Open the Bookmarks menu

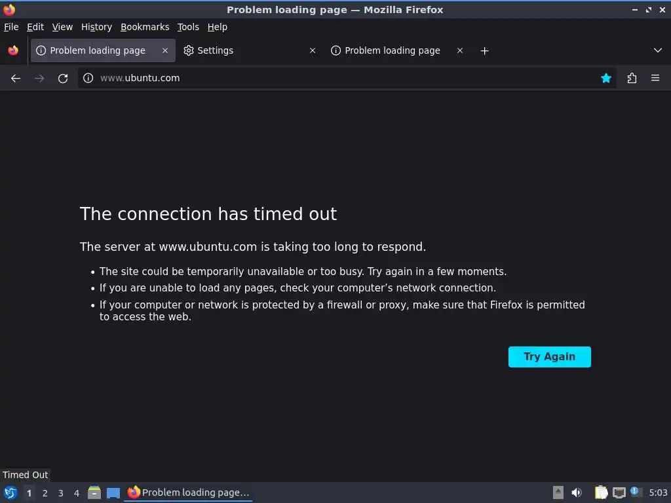[145, 27]
